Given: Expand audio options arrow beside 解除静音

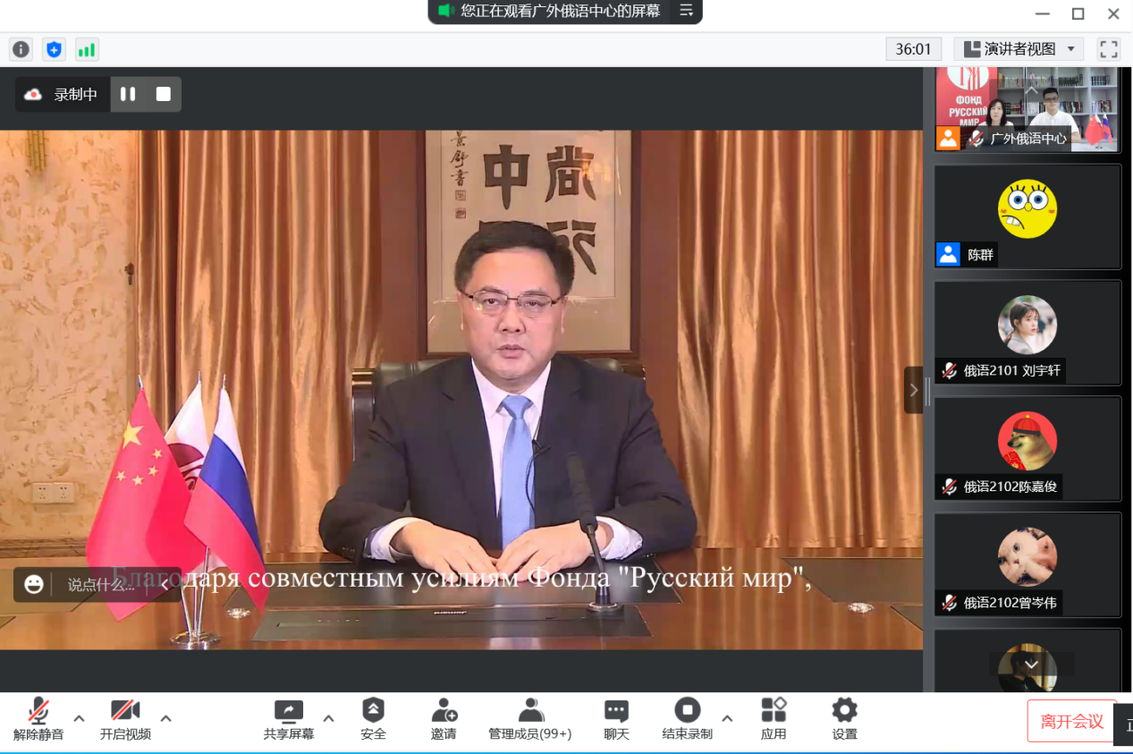Looking at the screenshot, I should pyautogui.click(x=79, y=717).
